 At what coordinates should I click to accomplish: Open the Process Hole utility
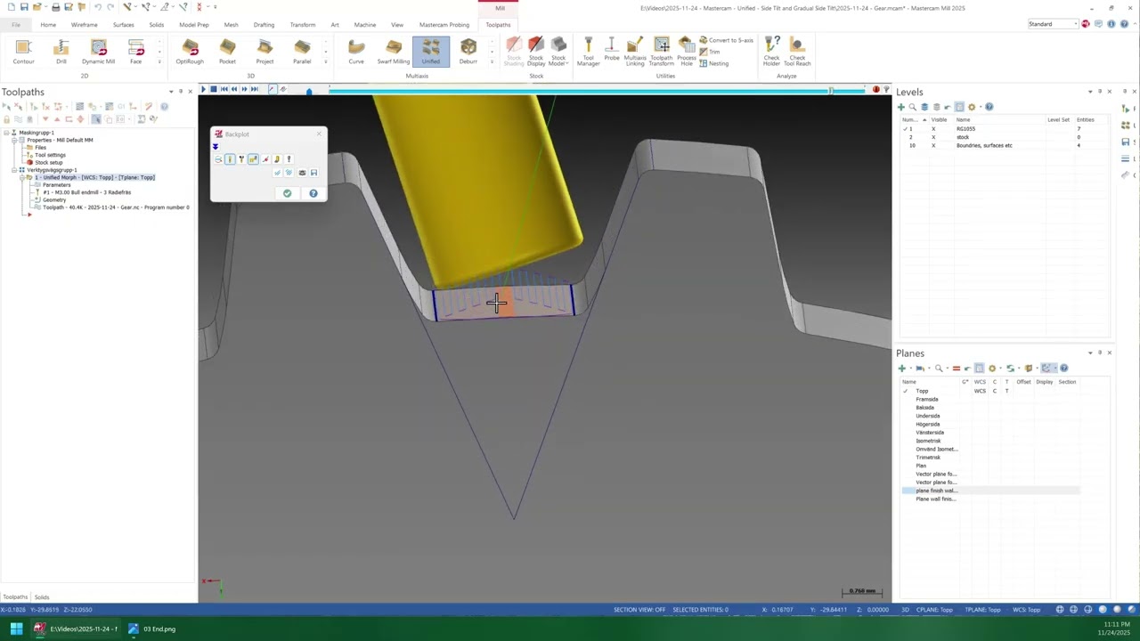(x=687, y=52)
